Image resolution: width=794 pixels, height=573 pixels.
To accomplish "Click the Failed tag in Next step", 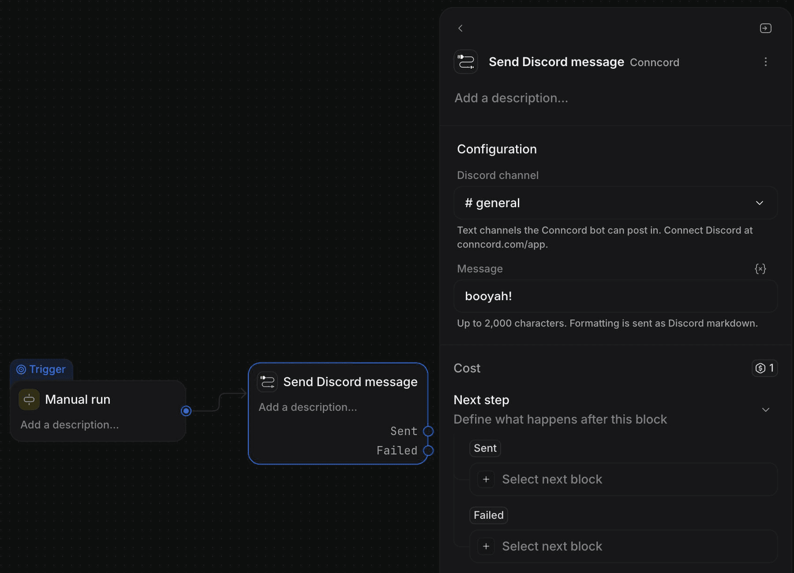I will 489,515.
